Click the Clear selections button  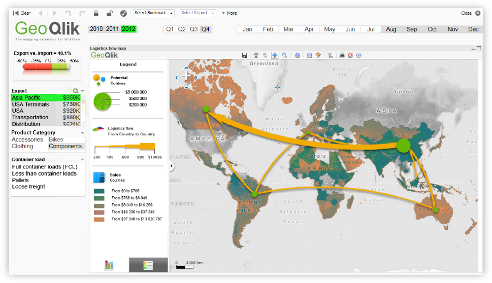coord(21,13)
